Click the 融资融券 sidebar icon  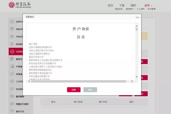[x=12, y=96]
